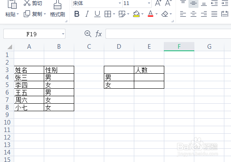This screenshot has width=231, height=162.
Task: Select column G header
Action: (x=209, y=47)
